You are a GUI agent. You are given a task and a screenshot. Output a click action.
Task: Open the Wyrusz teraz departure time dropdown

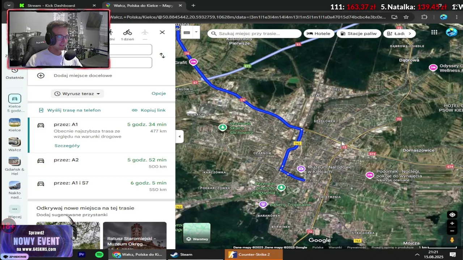tap(77, 94)
